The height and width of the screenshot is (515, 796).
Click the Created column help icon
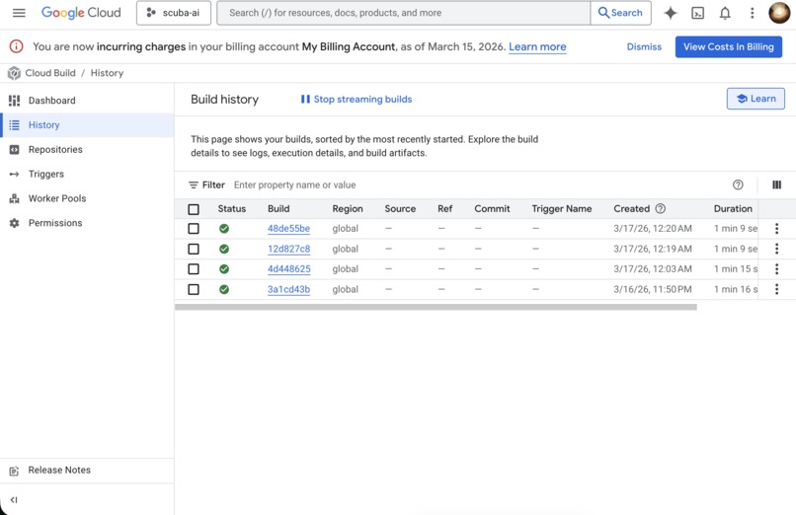pyautogui.click(x=660, y=208)
